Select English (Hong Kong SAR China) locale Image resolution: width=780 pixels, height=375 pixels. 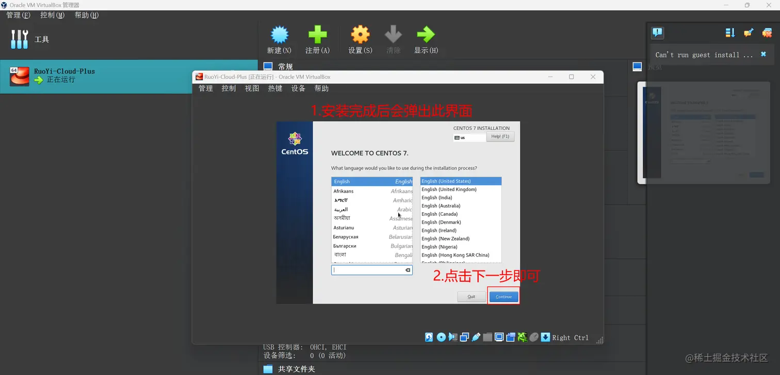click(x=461, y=255)
